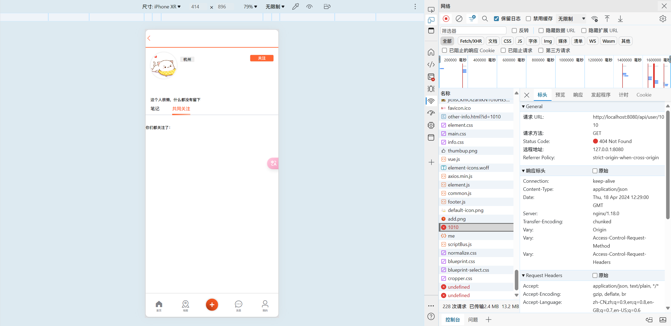Open the iPhone XR device size dropdown
This screenshot has width=671, height=326.
161,6
